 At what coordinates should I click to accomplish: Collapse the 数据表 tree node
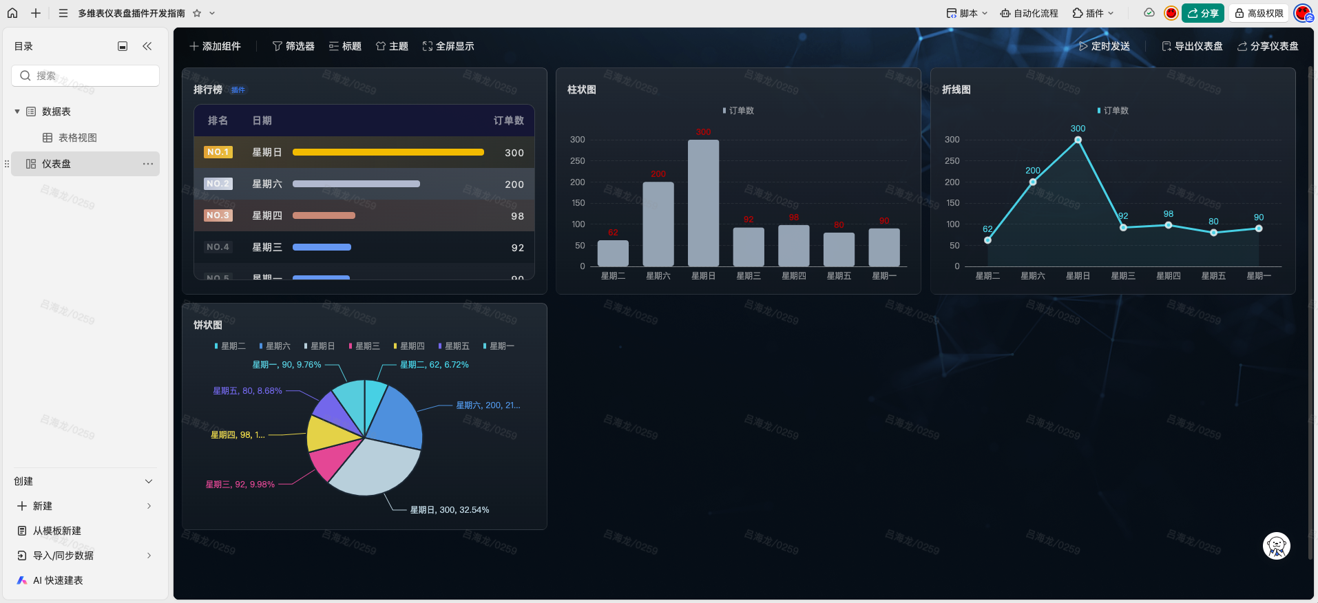pyautogui.click(x=17, y=112)
